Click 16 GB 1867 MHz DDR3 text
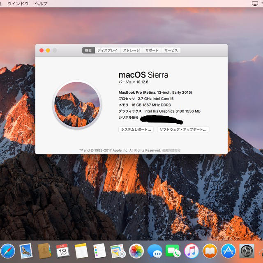The height and width of the screenshot is (263, 263). pos(151,105)
